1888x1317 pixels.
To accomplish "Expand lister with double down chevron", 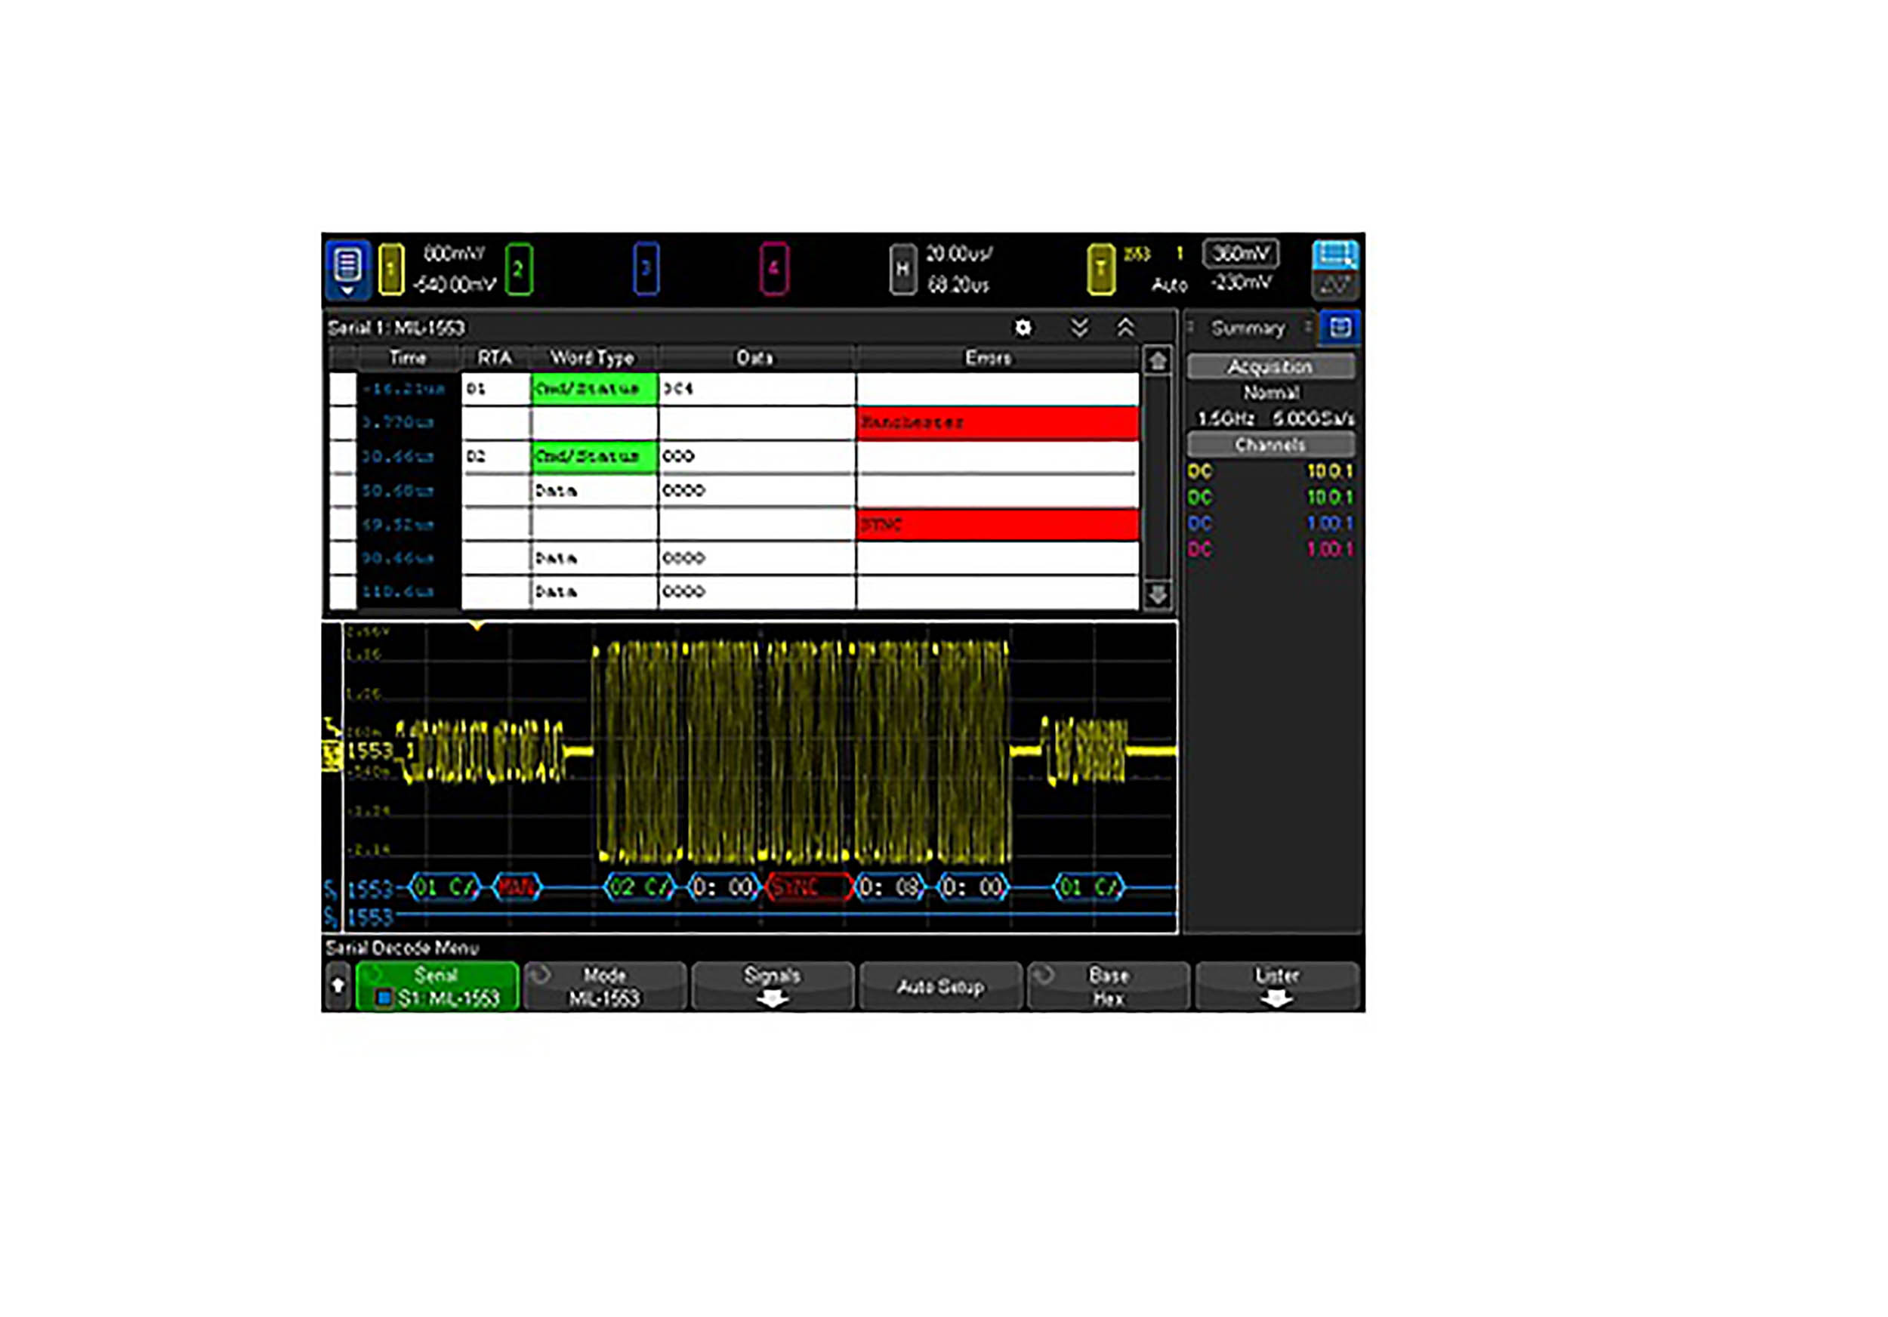I will (1079, 328).
